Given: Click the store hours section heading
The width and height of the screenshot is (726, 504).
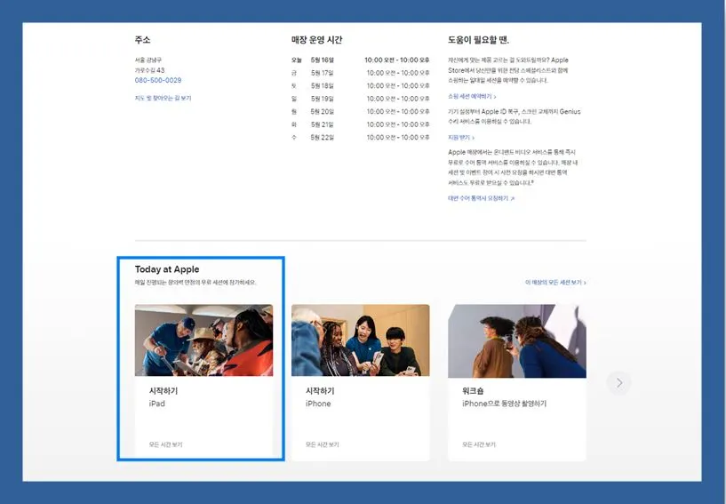Looking at the screenshot, I should click(x=316, y=40).
